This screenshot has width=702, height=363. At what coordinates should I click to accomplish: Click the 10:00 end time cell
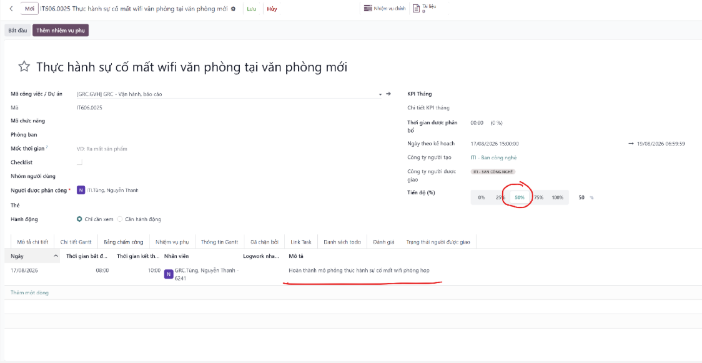coord(154,271)
